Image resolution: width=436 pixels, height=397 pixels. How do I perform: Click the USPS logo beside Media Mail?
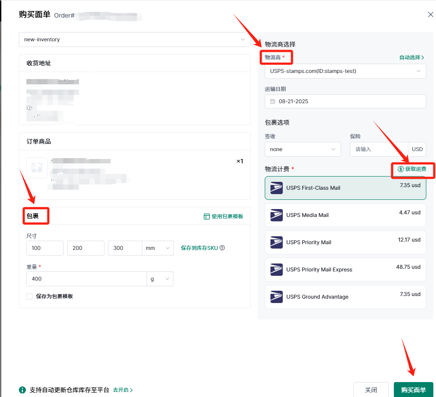coord(276,215)
